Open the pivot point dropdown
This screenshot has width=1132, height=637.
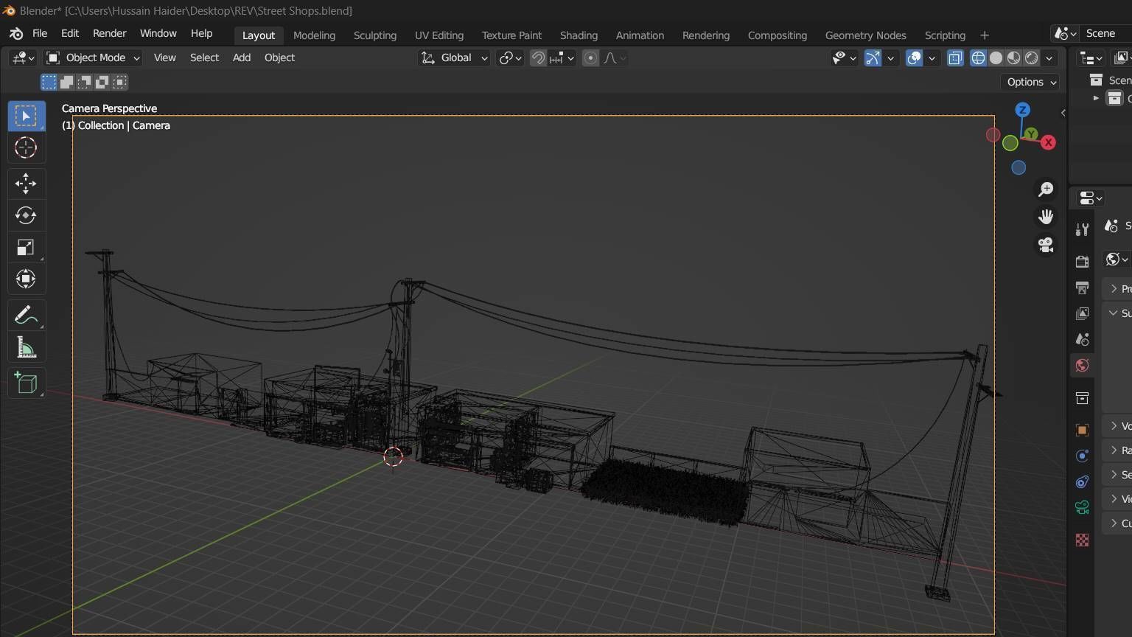click(x=510, y=58)
